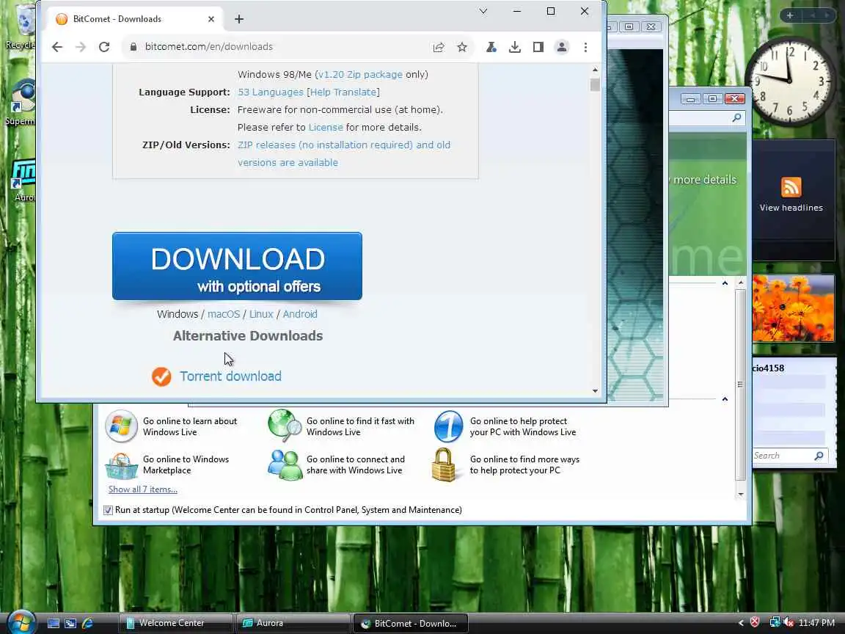Click the Torrent download link

coord(230,376)
